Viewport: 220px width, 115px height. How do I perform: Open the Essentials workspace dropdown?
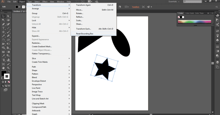pos(174,2)
